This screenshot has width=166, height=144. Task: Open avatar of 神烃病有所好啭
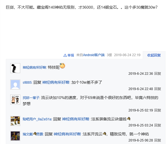[x=15, y=68]
